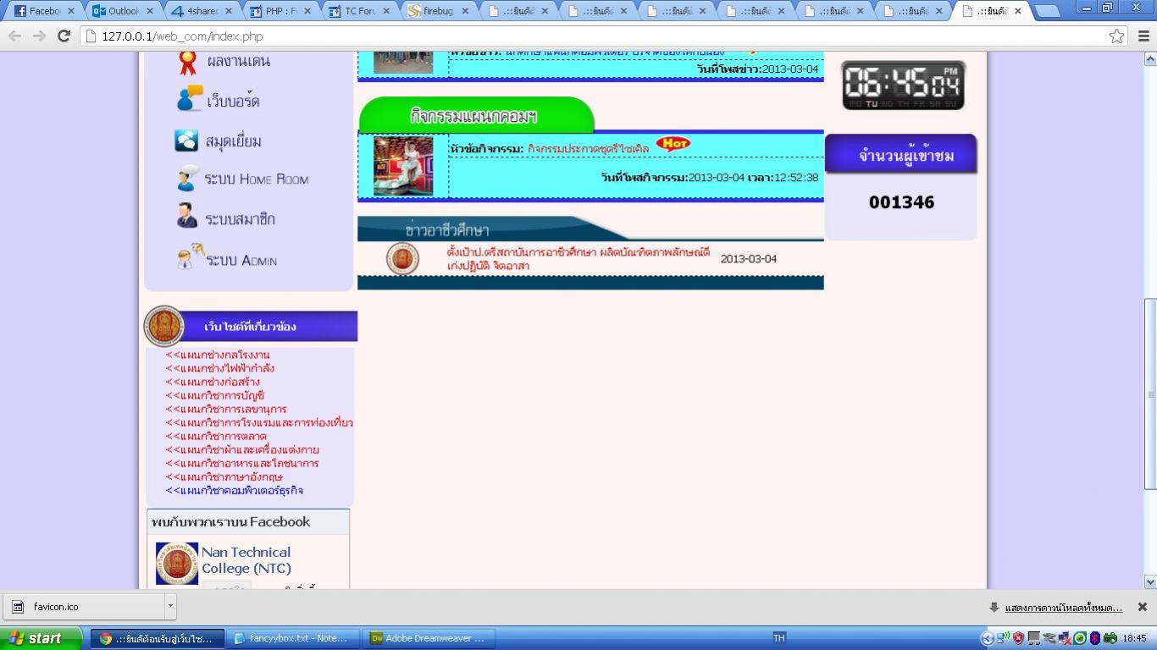Screen dimensions: 1157x650
Task: Open link <<แผนกวิชาการโรงแรมและการท่องเที่ยว
Action: 259,422
